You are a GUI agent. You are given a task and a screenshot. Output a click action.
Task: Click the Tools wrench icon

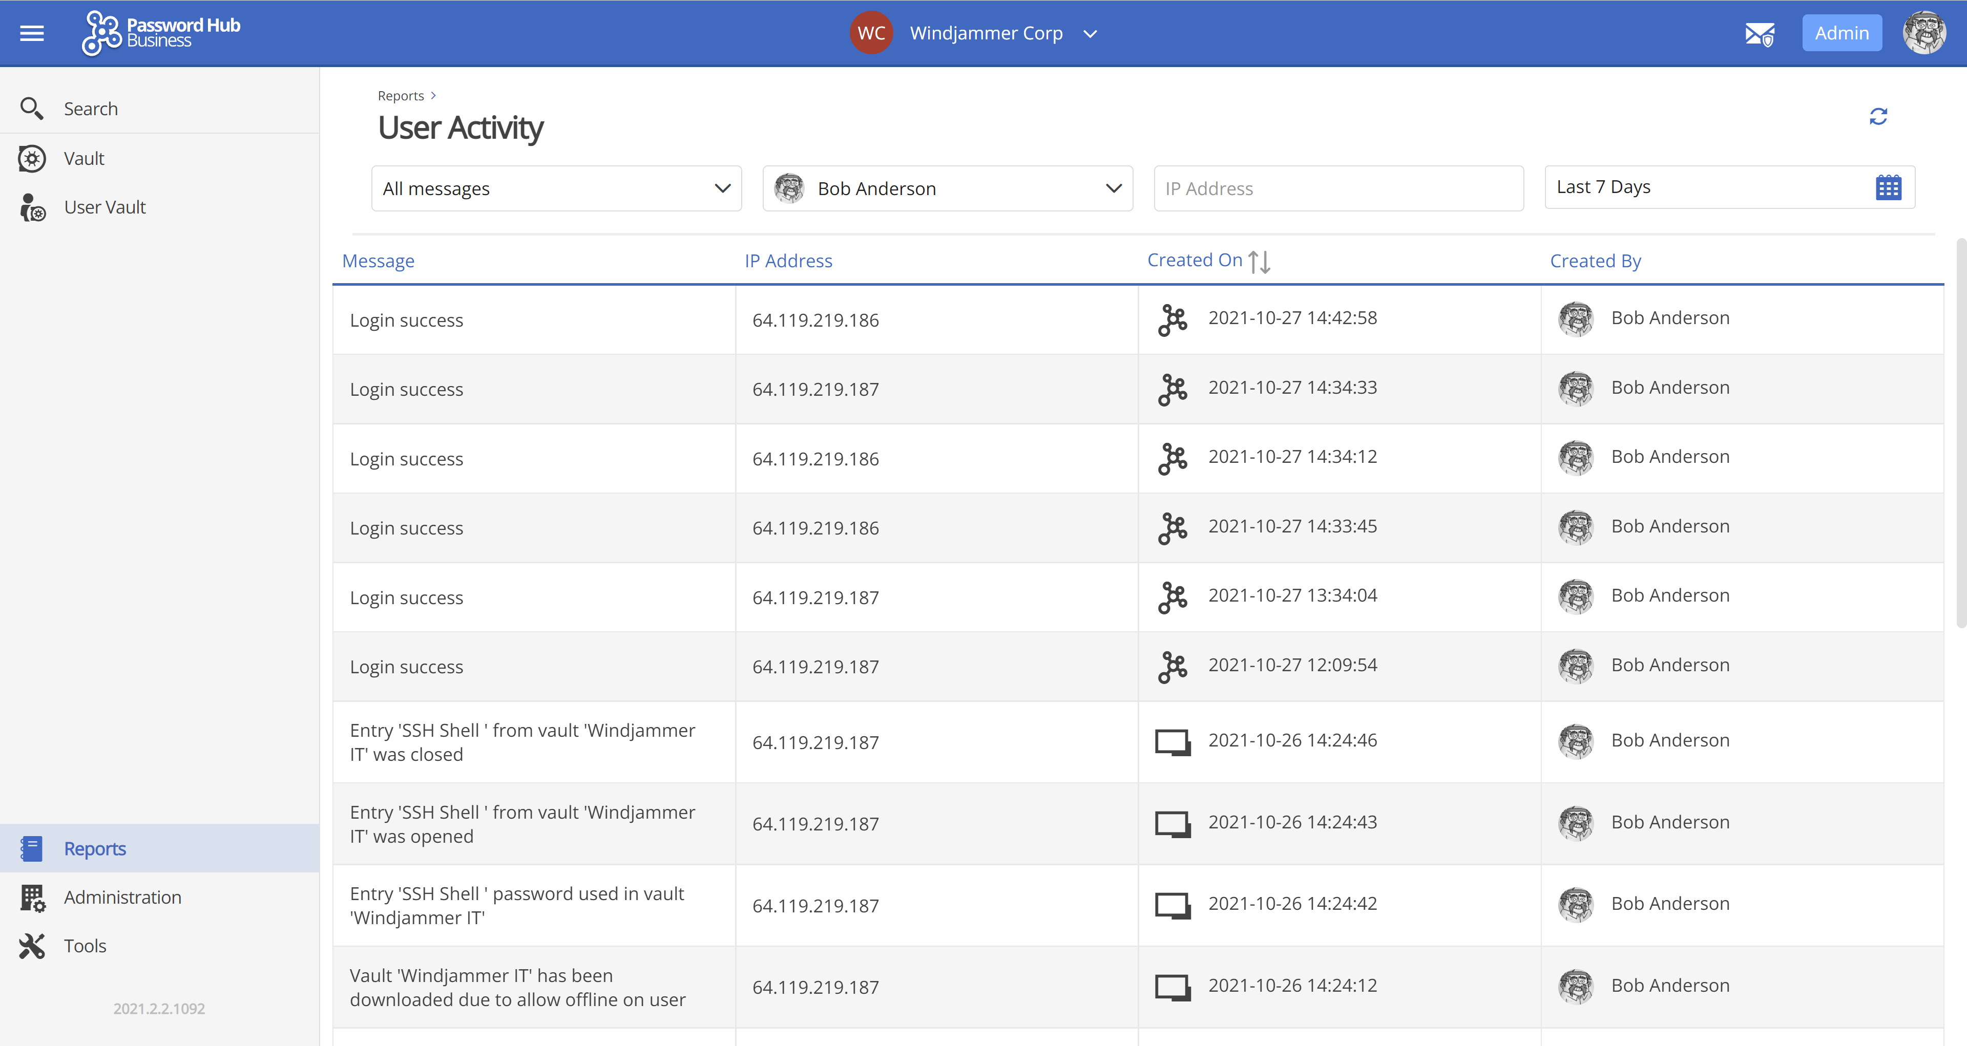coord(32,946)
